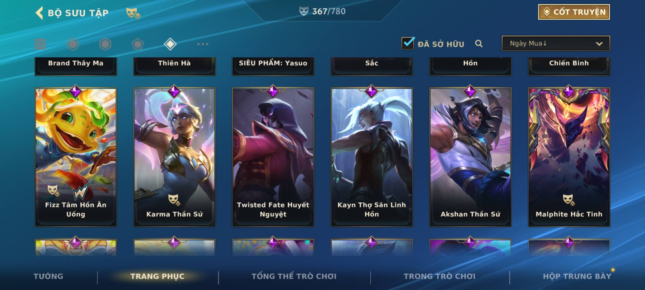Image resolution: width=645 pixels, height=290 pixels.
Task: Select the circle rarity filter icon
Action: tap(73, 44)
